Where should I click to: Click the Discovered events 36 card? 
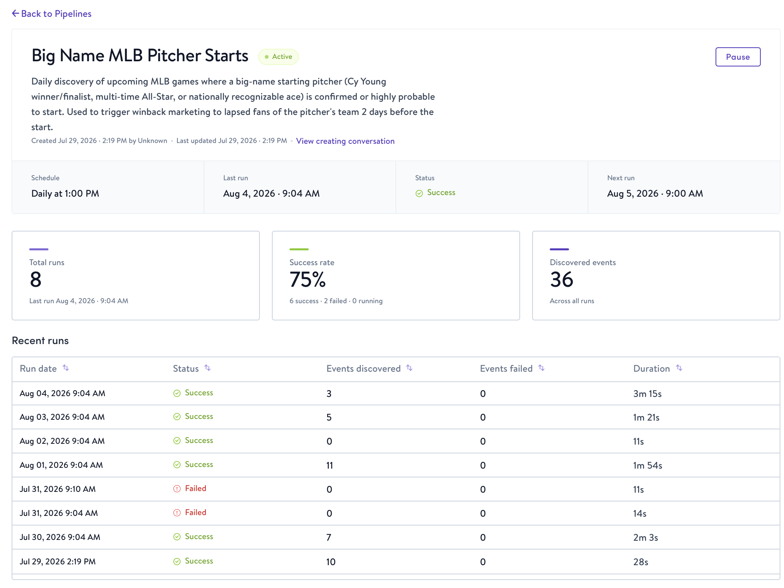click(x=656, y=276)
